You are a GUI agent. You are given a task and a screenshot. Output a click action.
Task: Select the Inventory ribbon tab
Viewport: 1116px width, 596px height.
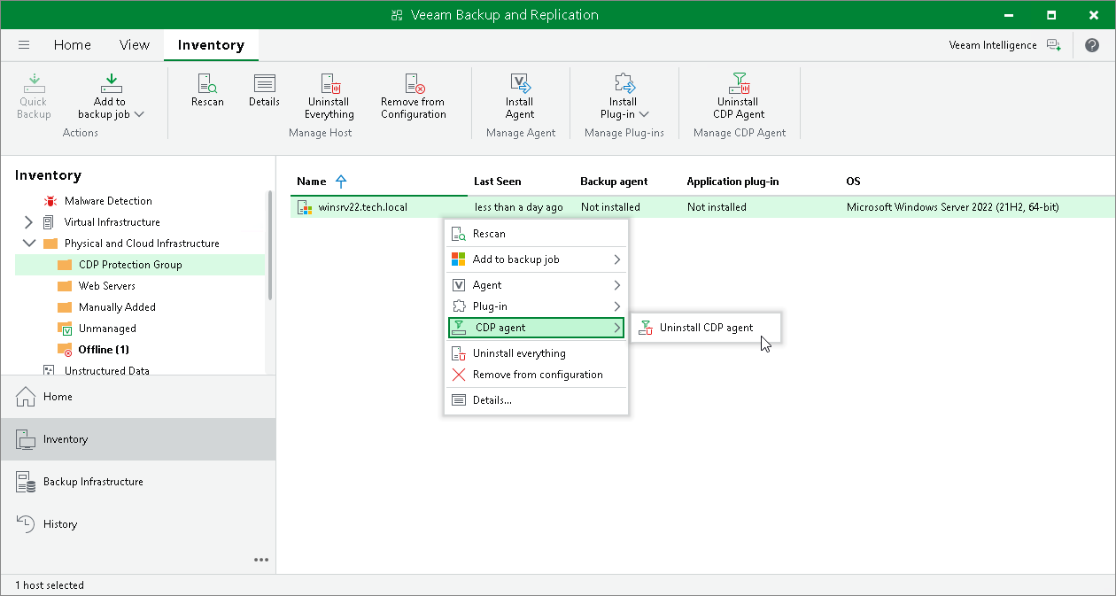[211, 45]
